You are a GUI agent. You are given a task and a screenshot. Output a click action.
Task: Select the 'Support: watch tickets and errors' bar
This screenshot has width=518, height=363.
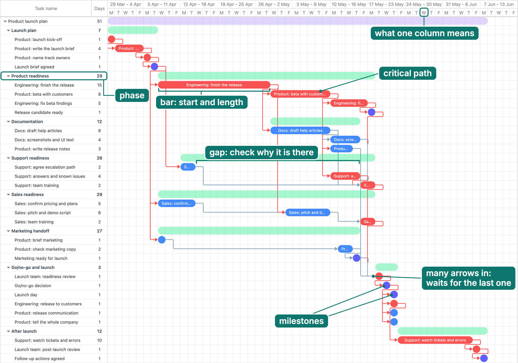[x=435, y=340]
